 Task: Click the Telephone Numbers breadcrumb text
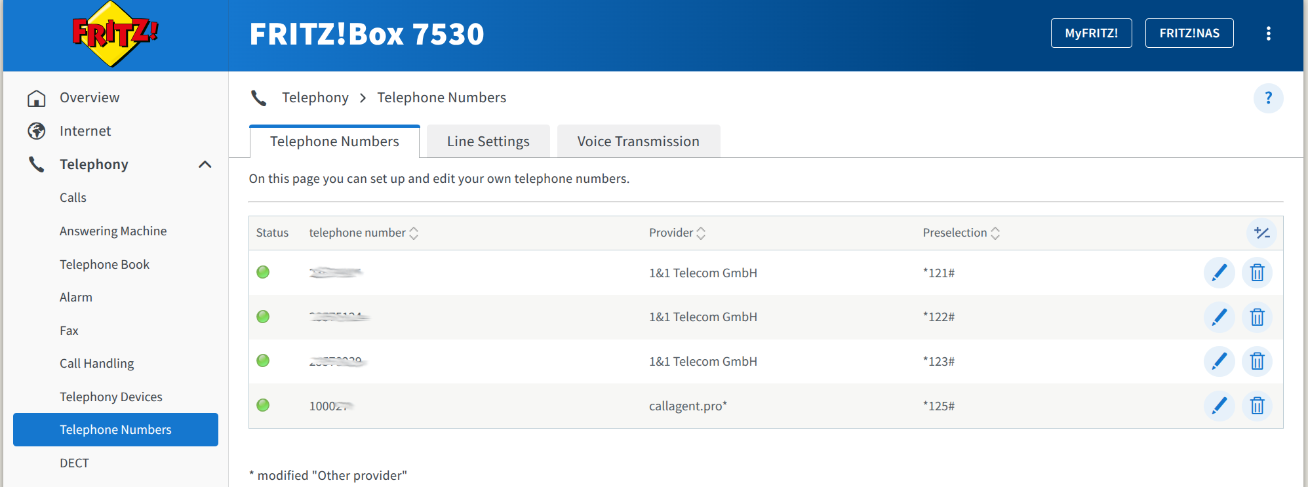pyautogui.click(x=442, y=98)
